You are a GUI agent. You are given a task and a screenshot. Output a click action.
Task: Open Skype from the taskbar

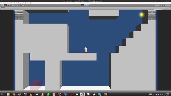(100, 94)
